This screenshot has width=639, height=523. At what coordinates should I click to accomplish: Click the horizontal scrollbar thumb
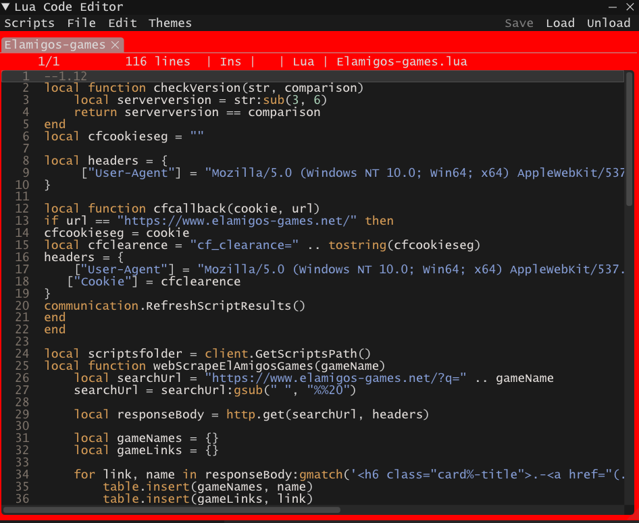[x=172, y=510]
